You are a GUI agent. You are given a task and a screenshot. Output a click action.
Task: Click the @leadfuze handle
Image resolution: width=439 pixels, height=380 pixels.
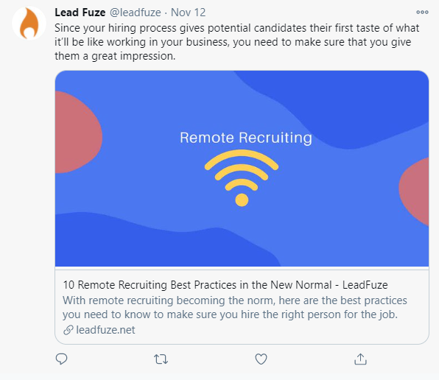coord(136,13)
